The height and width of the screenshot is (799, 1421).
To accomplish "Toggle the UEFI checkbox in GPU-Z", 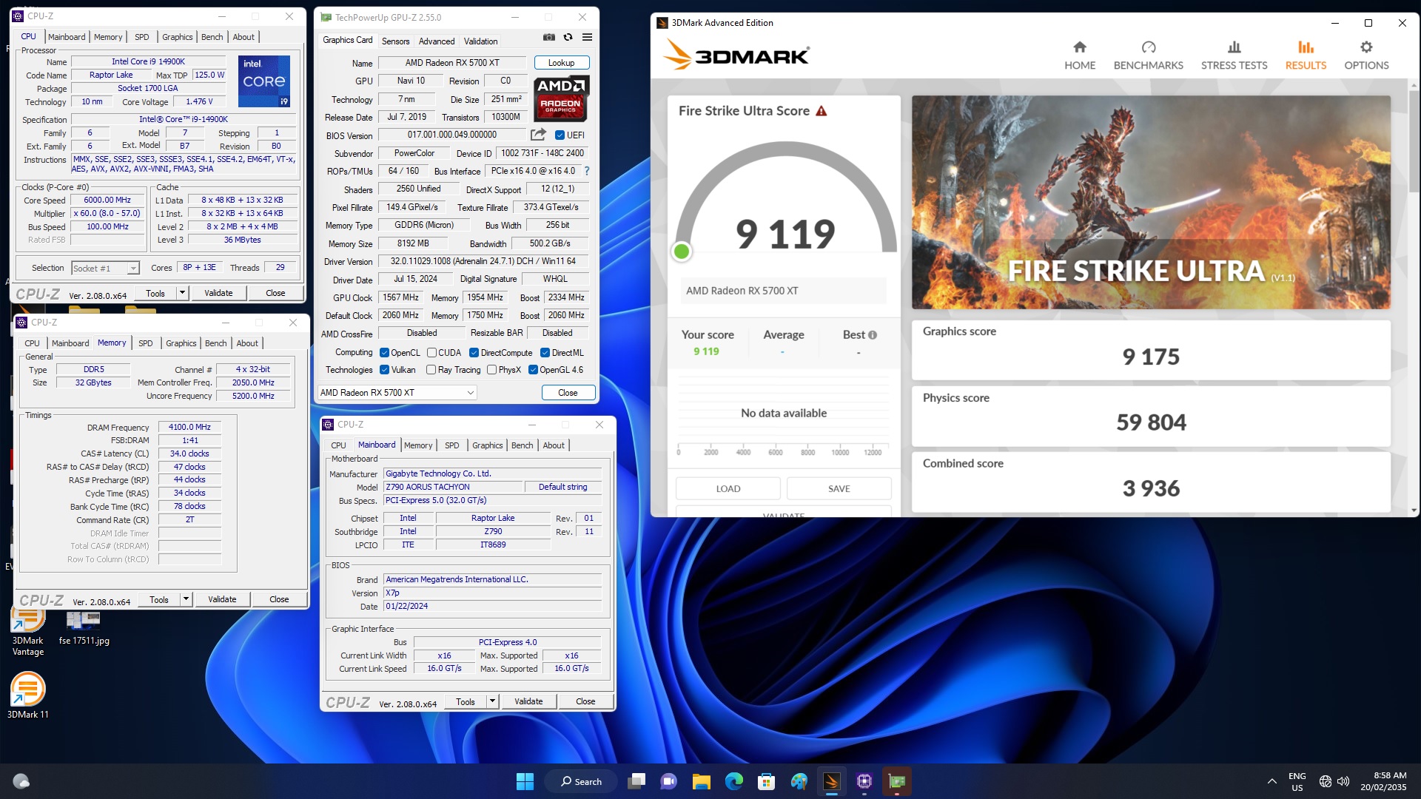I will (x=560, y=135).
